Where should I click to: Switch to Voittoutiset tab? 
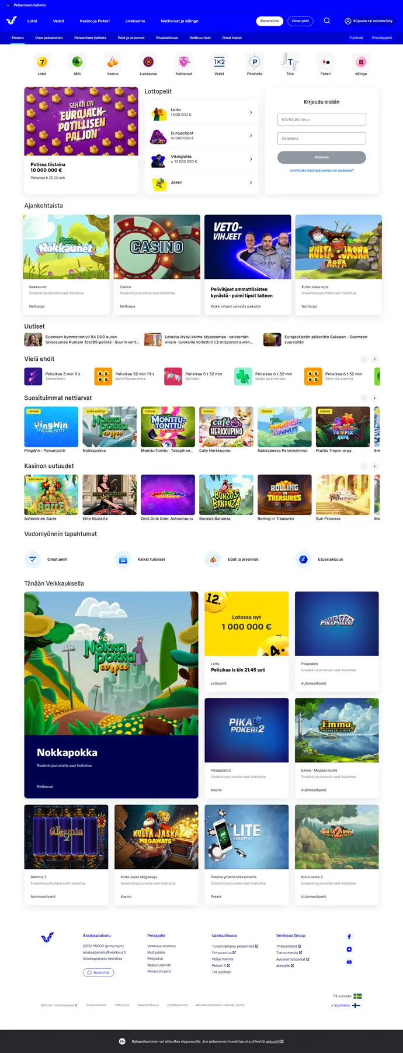[200, 38]
